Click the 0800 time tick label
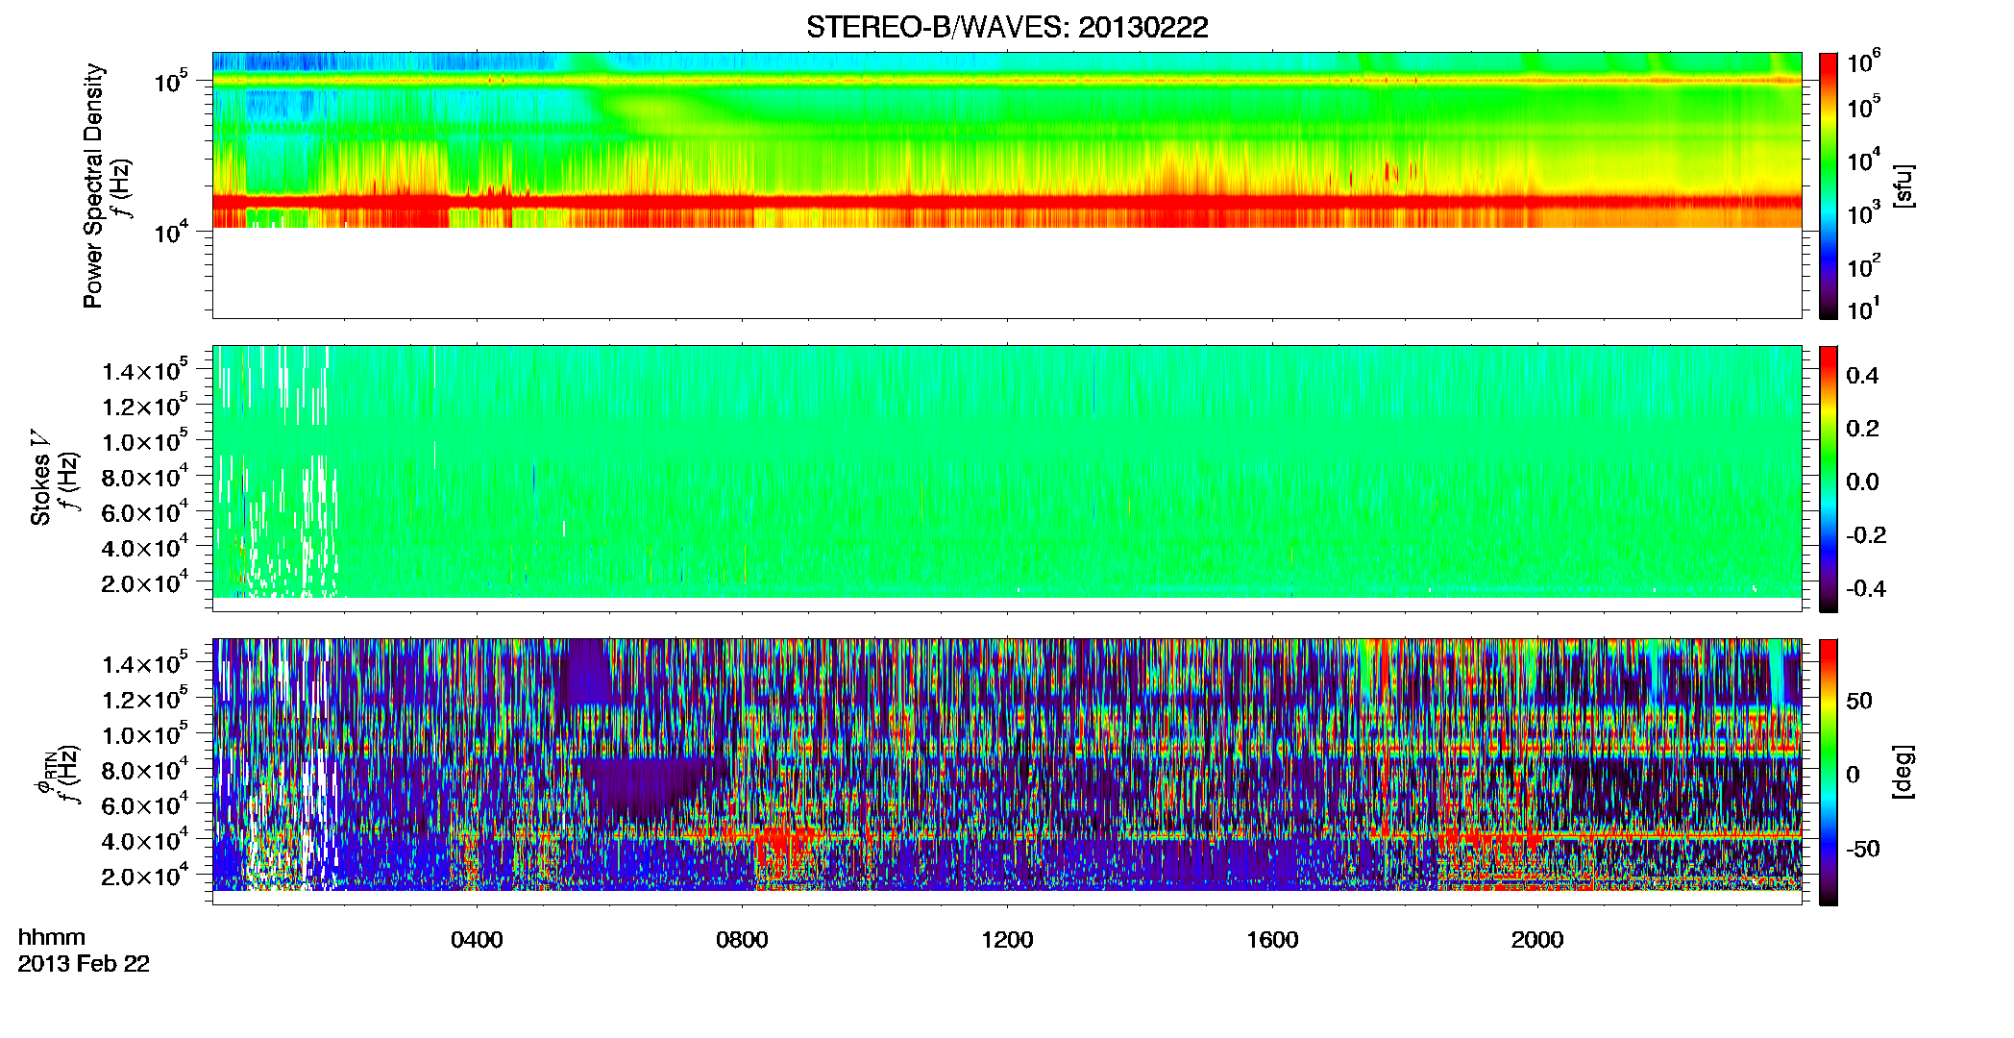 tap(742, 940)
